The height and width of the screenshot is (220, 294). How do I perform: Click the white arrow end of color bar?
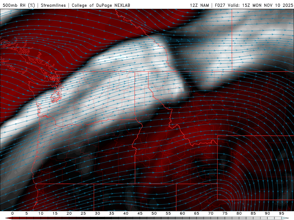pos(285,218)
